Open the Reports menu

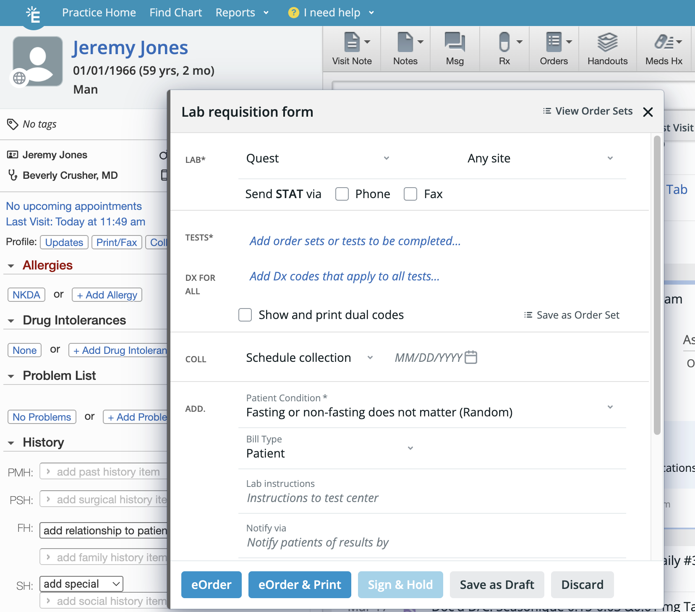point(241,13)
